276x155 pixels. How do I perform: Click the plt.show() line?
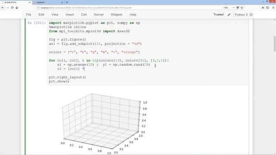59,81
